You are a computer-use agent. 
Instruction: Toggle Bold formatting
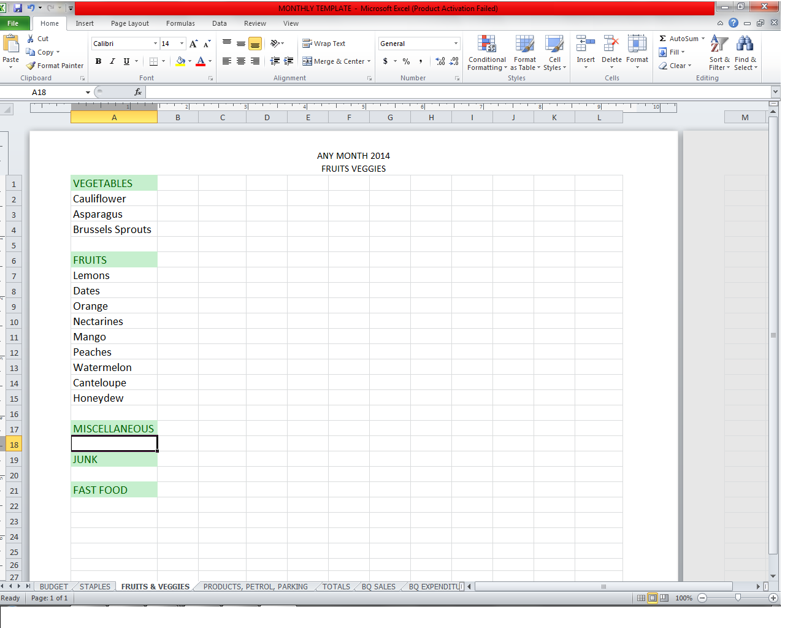click(98, 61)
